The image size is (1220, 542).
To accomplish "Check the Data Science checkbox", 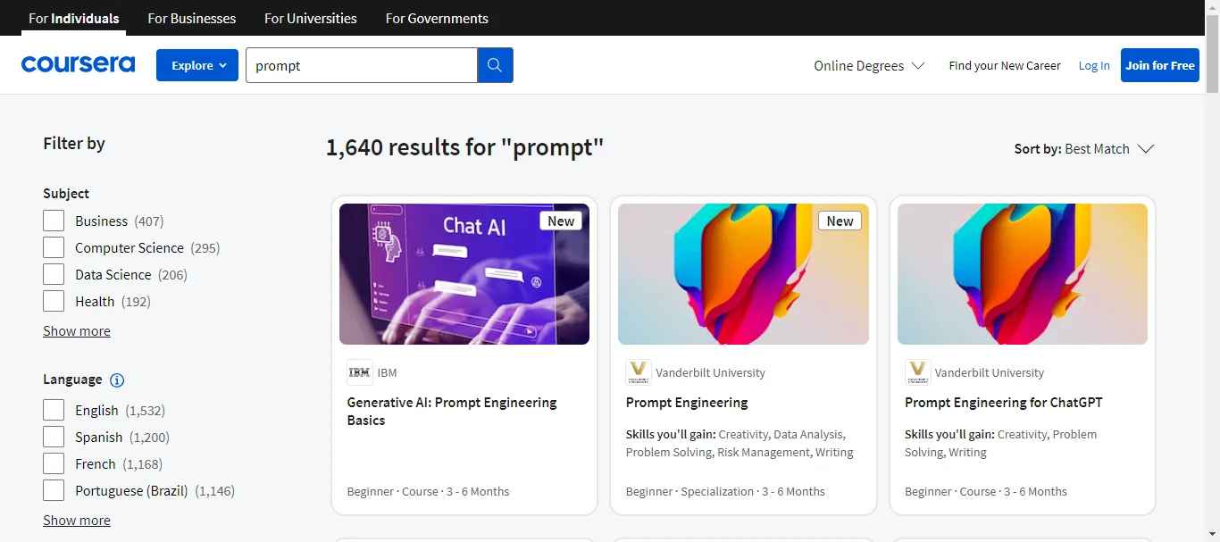I will [x=53, y=274].
